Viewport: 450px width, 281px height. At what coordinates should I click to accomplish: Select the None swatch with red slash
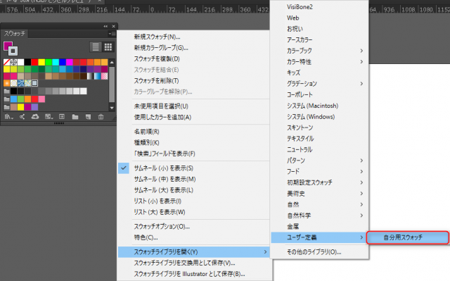(6, 62)
